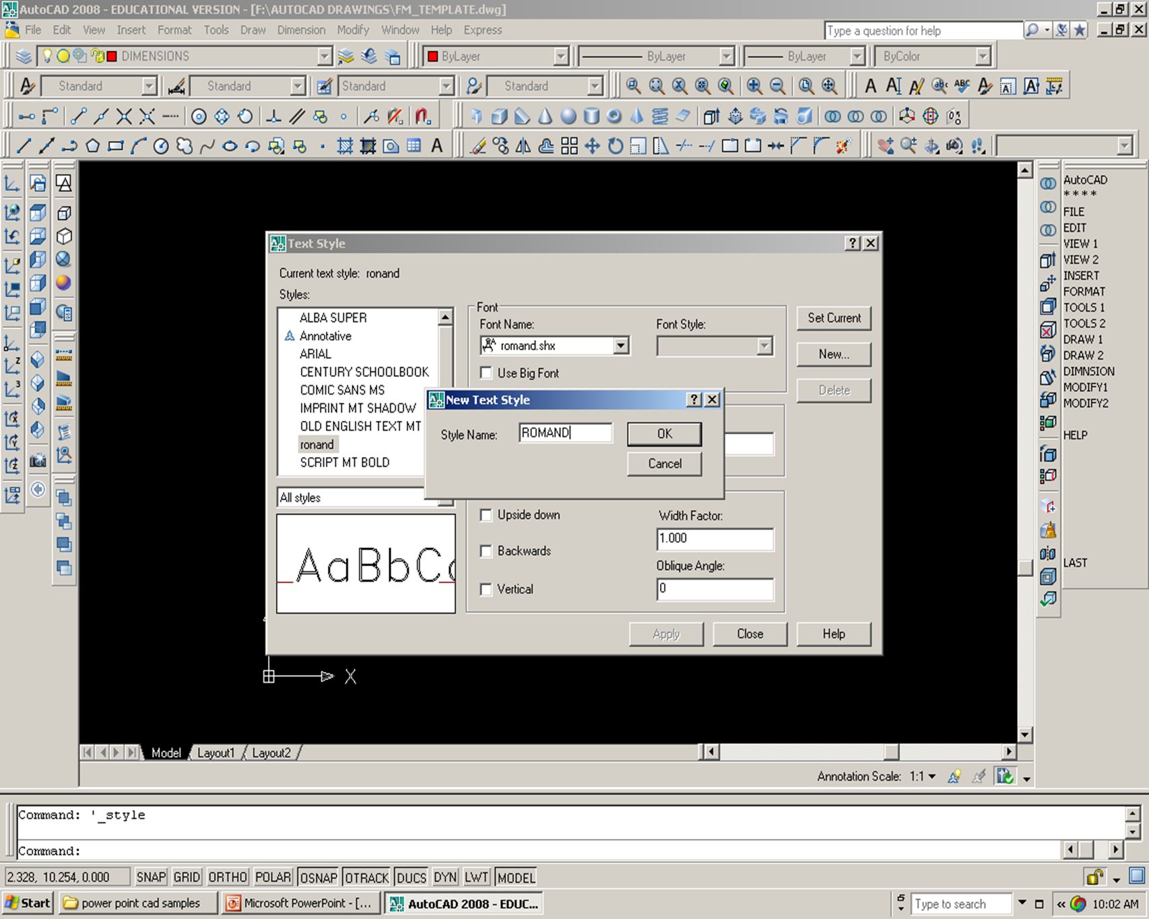Toggle POLAR tracking in status bar
The height and width of the screenshot is (919, 1149).
coord(273,877)
